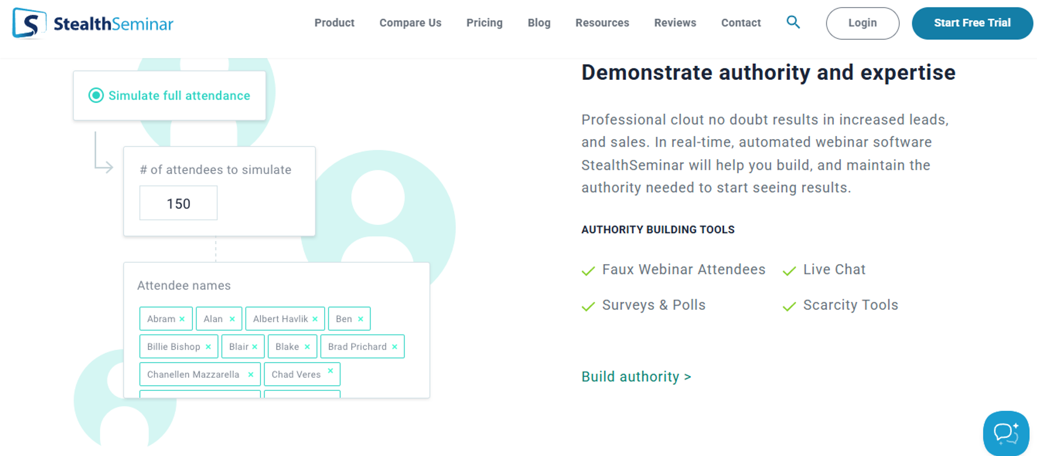The image size is (1037, 456).
Task: Open the Compare Us menu
Action: 410,23
